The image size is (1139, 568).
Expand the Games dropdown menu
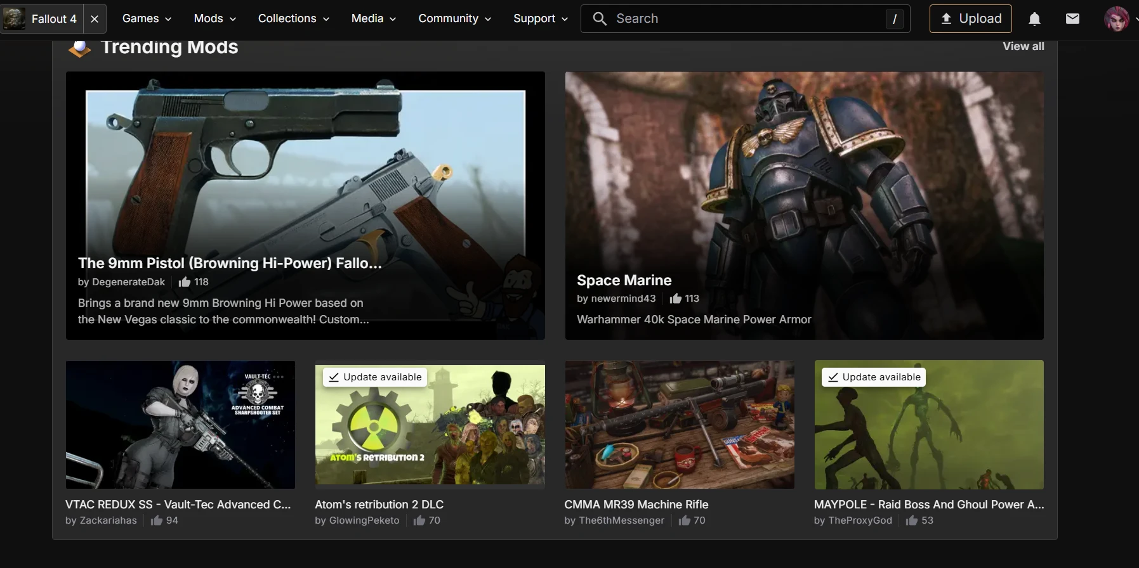tap(147, 18)
